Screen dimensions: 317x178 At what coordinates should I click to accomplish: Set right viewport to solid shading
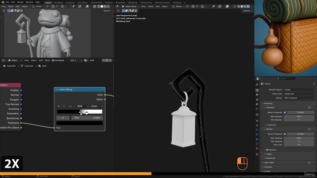242,6
